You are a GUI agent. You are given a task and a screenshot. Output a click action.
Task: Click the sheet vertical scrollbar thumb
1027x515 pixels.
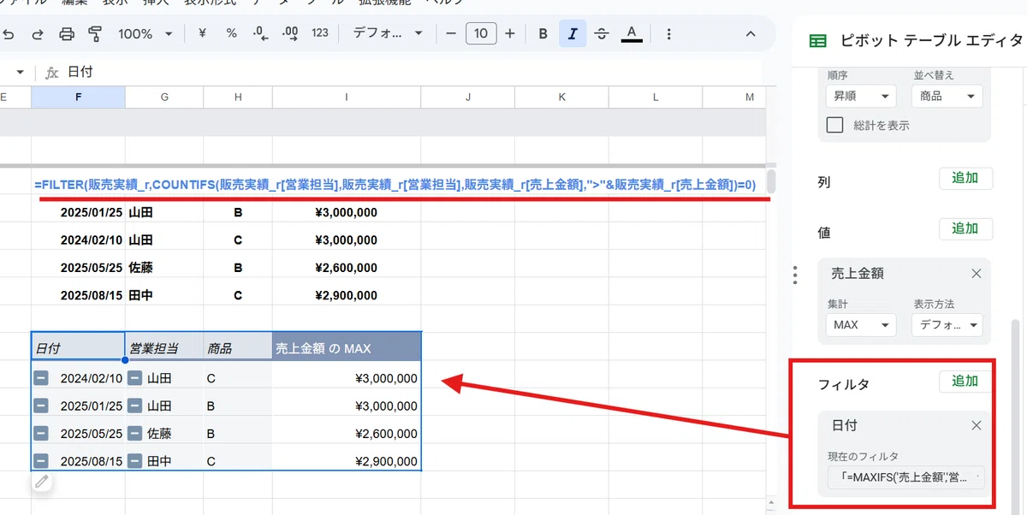tap(771, 182)
